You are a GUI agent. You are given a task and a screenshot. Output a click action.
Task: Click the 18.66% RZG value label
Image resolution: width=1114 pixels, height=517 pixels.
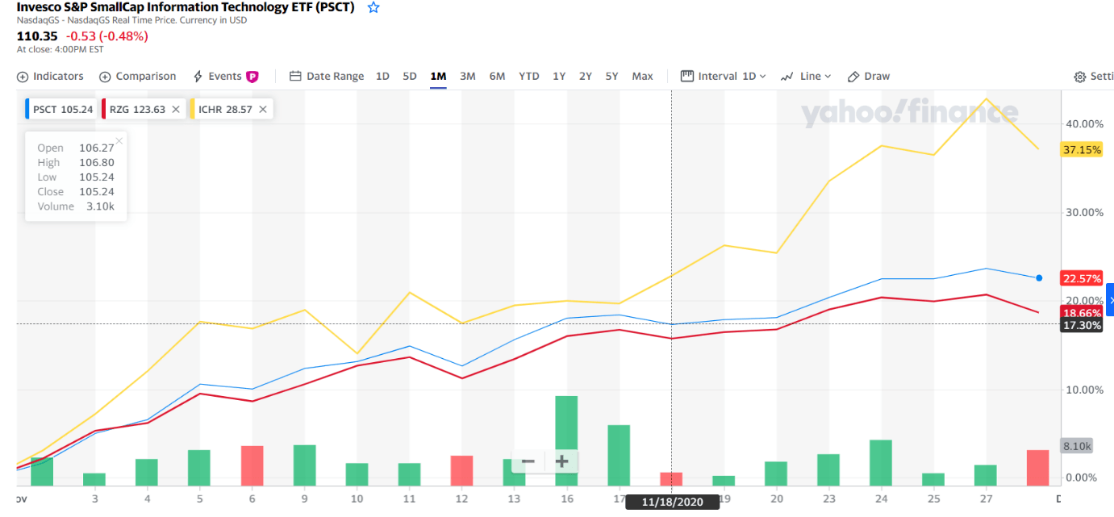click(1082, 313)
